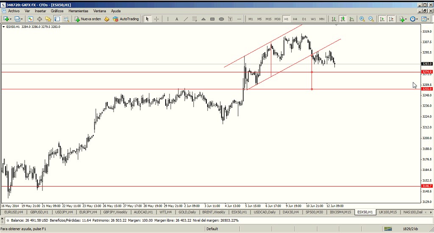434x233 pixels.
Task: Select the Rectangle shape tool
Action: pos(212,19)
